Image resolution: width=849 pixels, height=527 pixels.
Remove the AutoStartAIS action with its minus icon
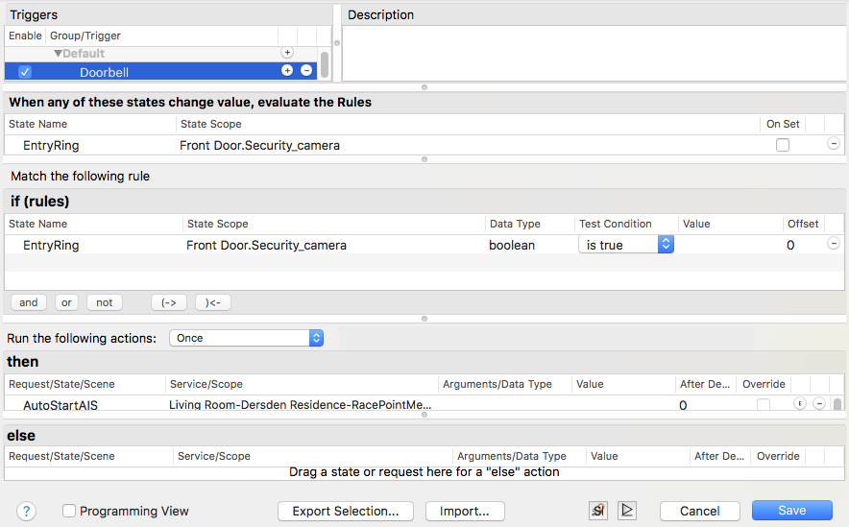pyautogui.click(x=819, y=404)
